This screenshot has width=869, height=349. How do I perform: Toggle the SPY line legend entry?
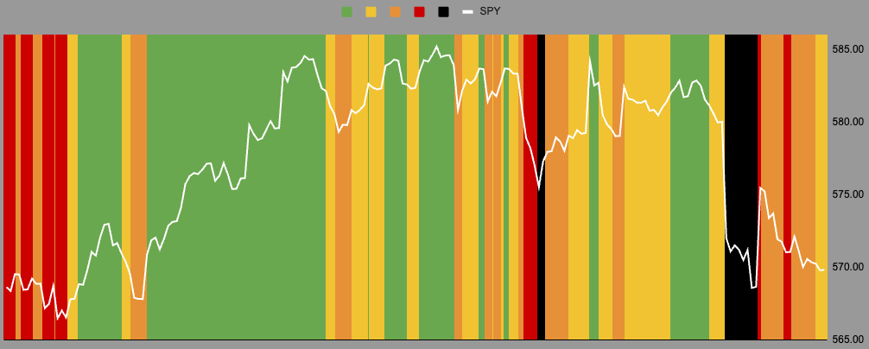481,11
